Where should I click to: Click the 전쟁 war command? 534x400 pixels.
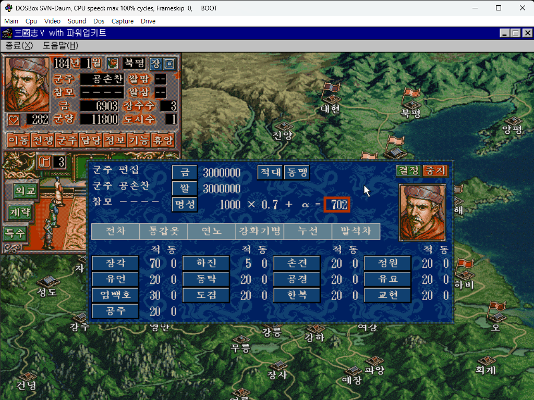click(x=43, y=140)
